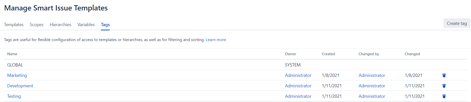This screenshot has width=471, height=102.
Task: Click the active Tags tab
Action: tap(105, 25)
